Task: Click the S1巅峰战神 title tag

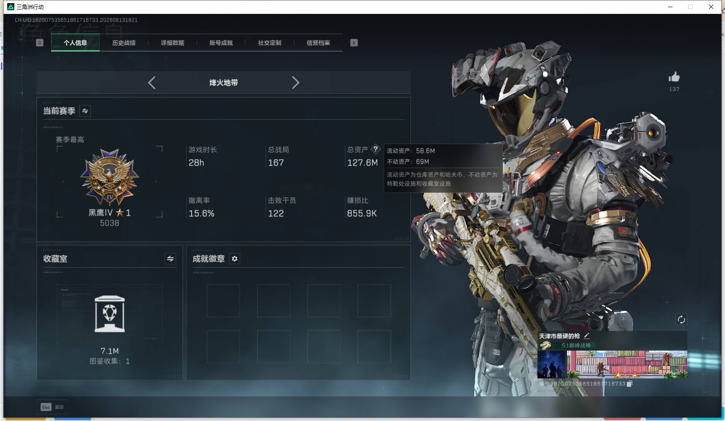Action: point(576,345)
